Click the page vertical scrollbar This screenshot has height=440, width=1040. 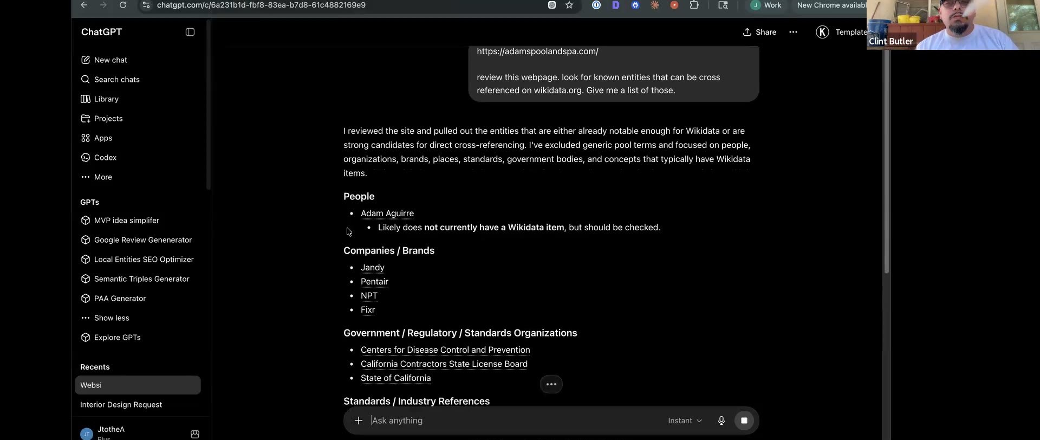click(887, 161)
